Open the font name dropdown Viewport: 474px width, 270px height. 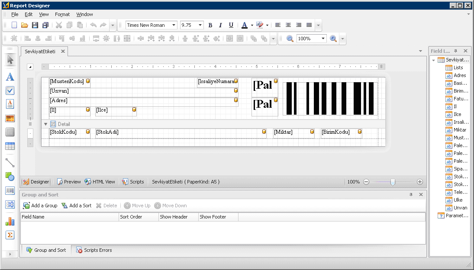pyautogui.click(x=174, y=25)
